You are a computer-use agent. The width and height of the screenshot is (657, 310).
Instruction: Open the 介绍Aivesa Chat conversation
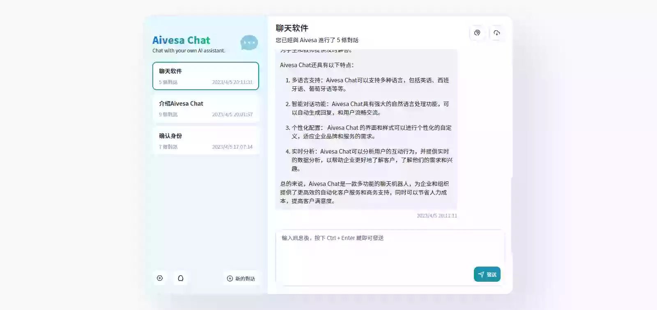pyautogui.click(x=206, y=108)
